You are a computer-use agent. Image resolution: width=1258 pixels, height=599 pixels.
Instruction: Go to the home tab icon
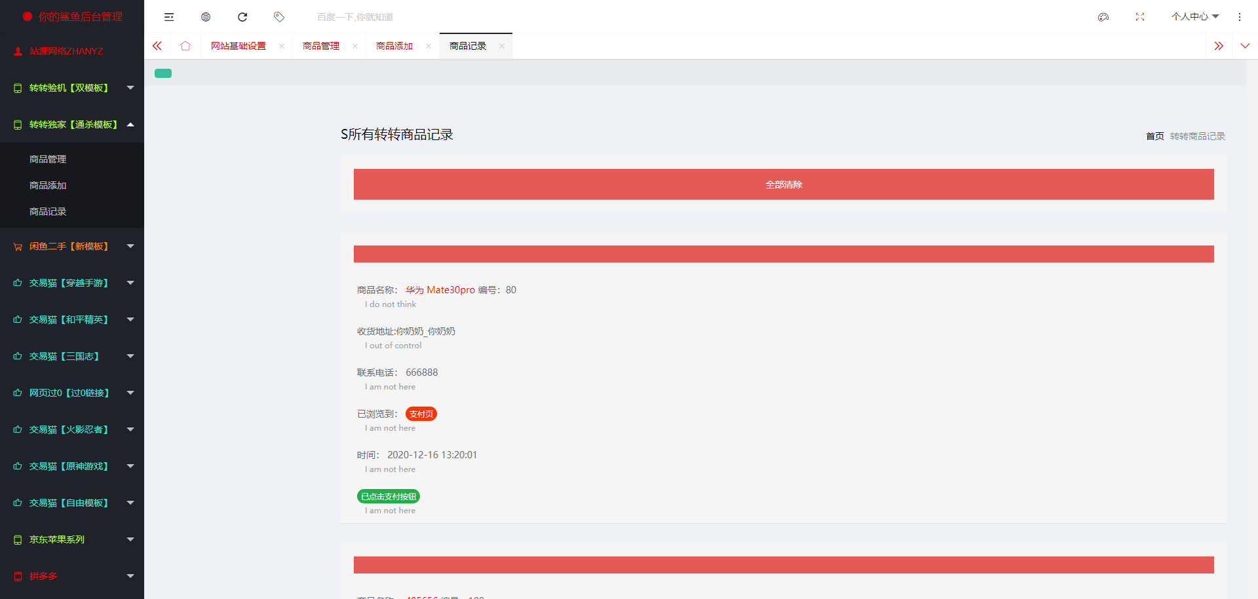[x=185, y=46]
